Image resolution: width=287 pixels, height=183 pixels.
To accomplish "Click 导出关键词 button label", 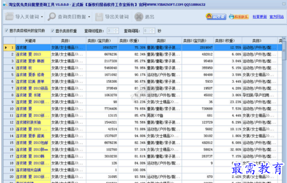I will [117, 17].
